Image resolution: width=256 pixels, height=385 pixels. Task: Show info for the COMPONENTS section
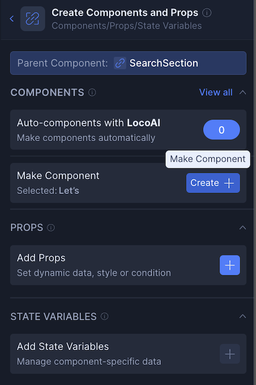[x=92, y=93]
